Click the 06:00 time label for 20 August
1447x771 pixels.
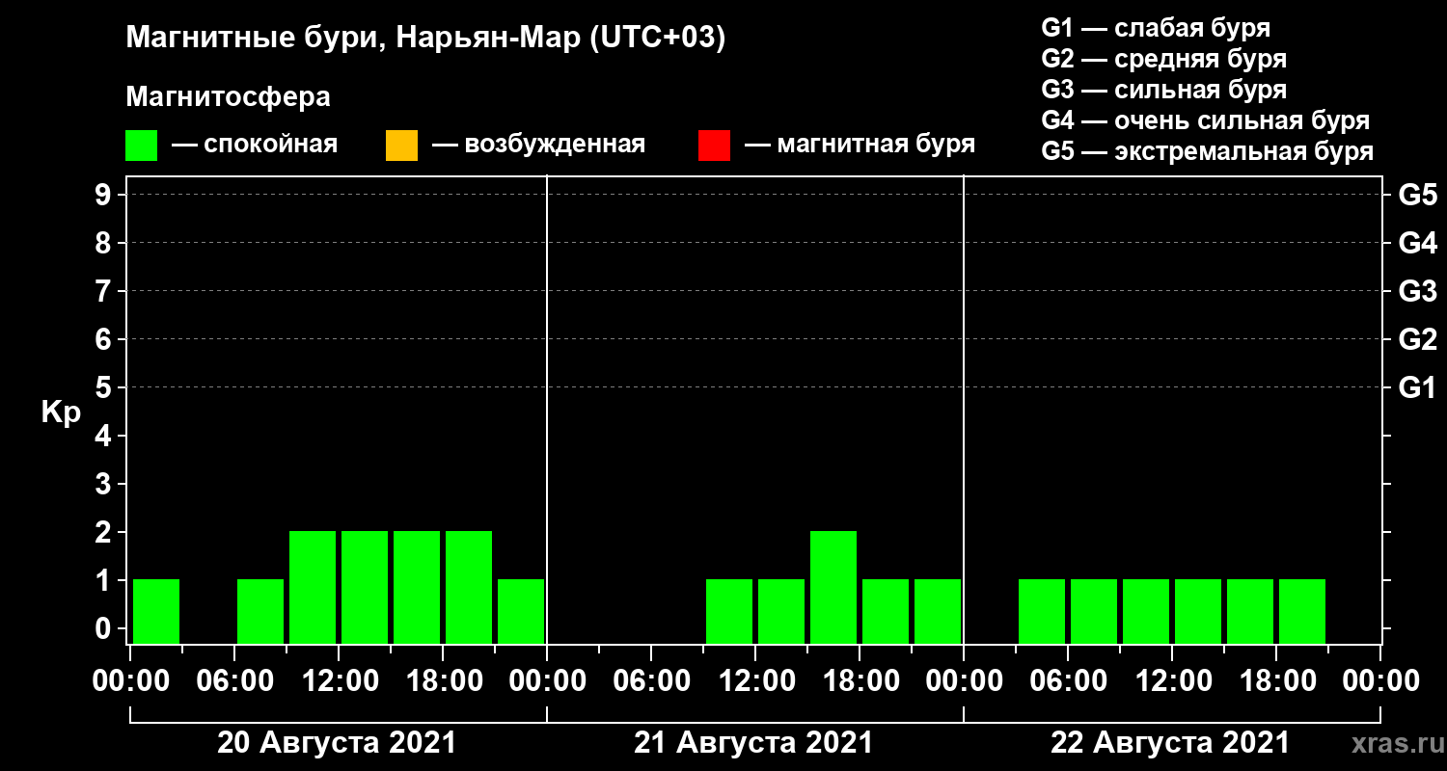click(234, 681)
